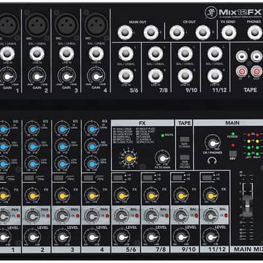Click the 7/8 right line input jack
Viewport: 263px width, 263px height.
pyautogui.click(x=155, y=76)
